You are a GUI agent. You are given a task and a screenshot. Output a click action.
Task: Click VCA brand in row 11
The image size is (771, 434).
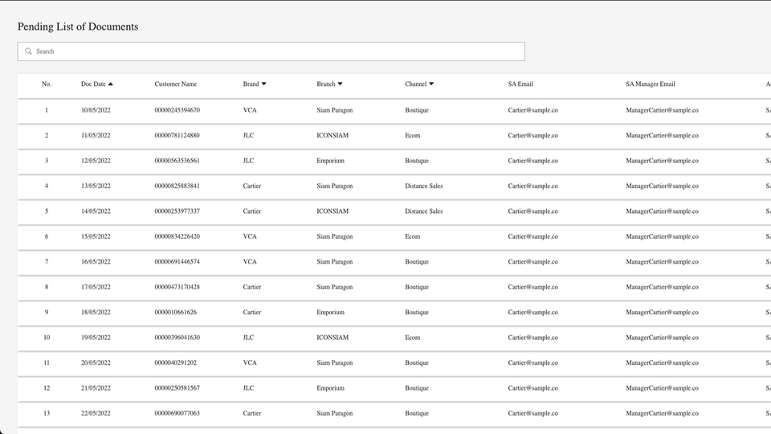(250, 362)
